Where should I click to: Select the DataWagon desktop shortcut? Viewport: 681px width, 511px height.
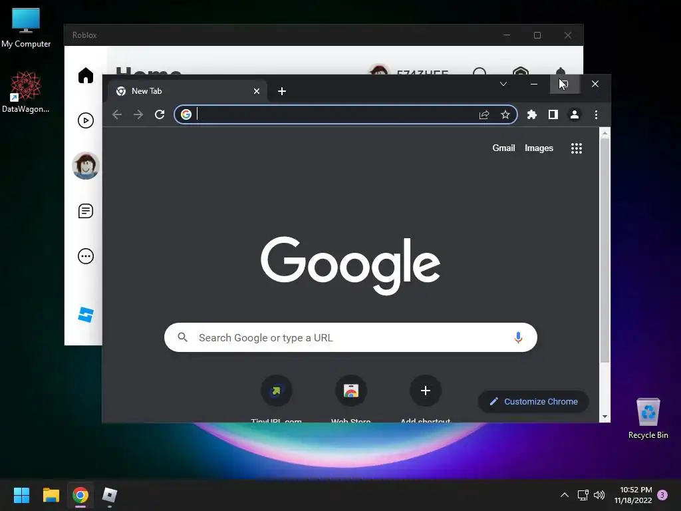click(x=26, y=92)
